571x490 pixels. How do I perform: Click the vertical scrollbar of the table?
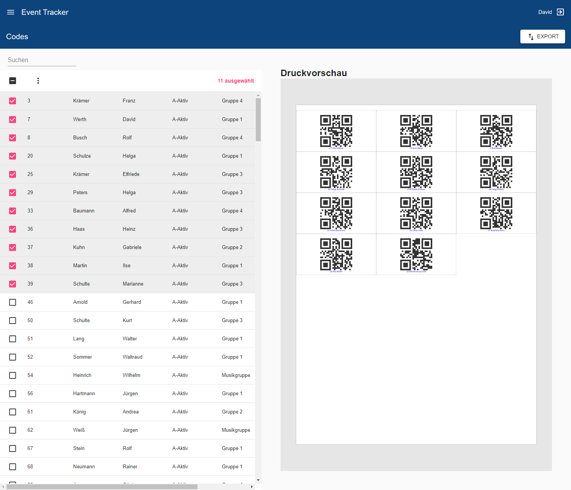pos(258,120)
